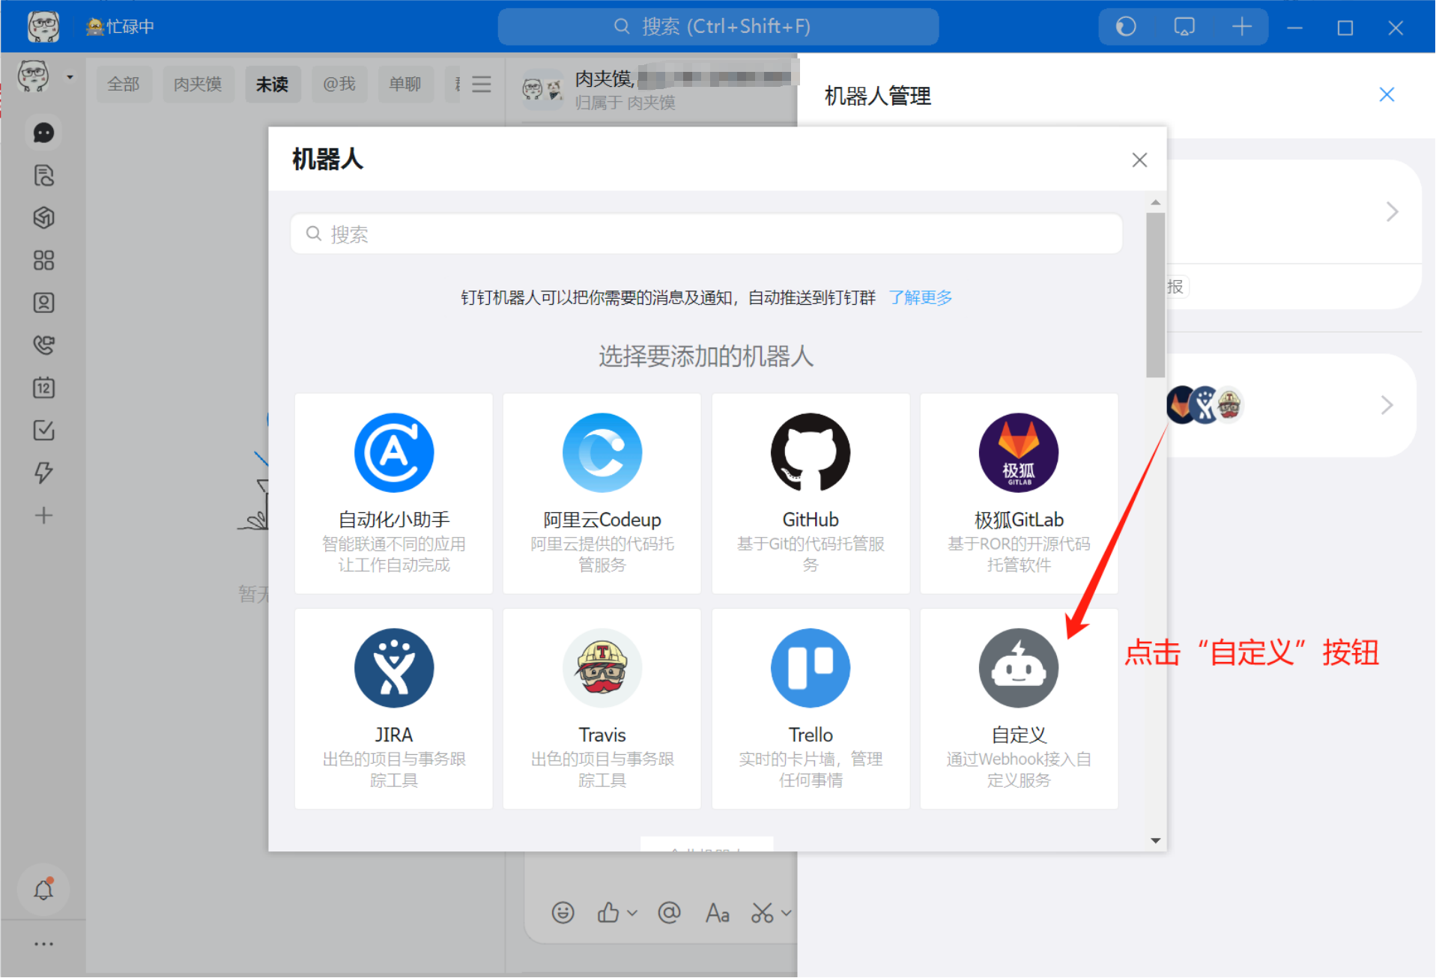Select the Travis robot

coord(602,708)
